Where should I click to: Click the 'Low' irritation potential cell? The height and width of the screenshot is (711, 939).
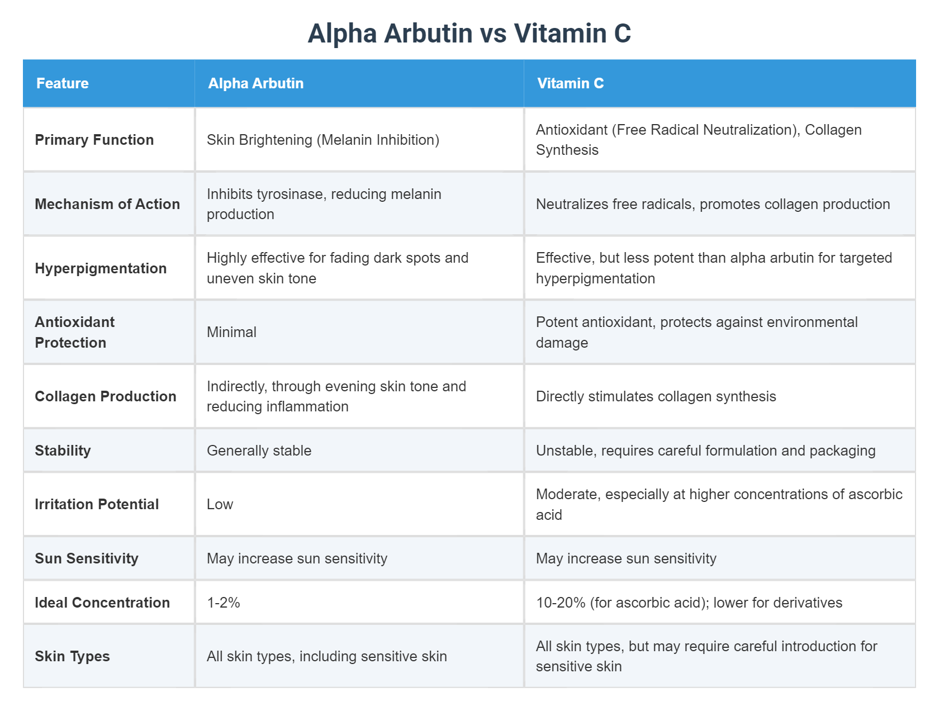(220, 504)
